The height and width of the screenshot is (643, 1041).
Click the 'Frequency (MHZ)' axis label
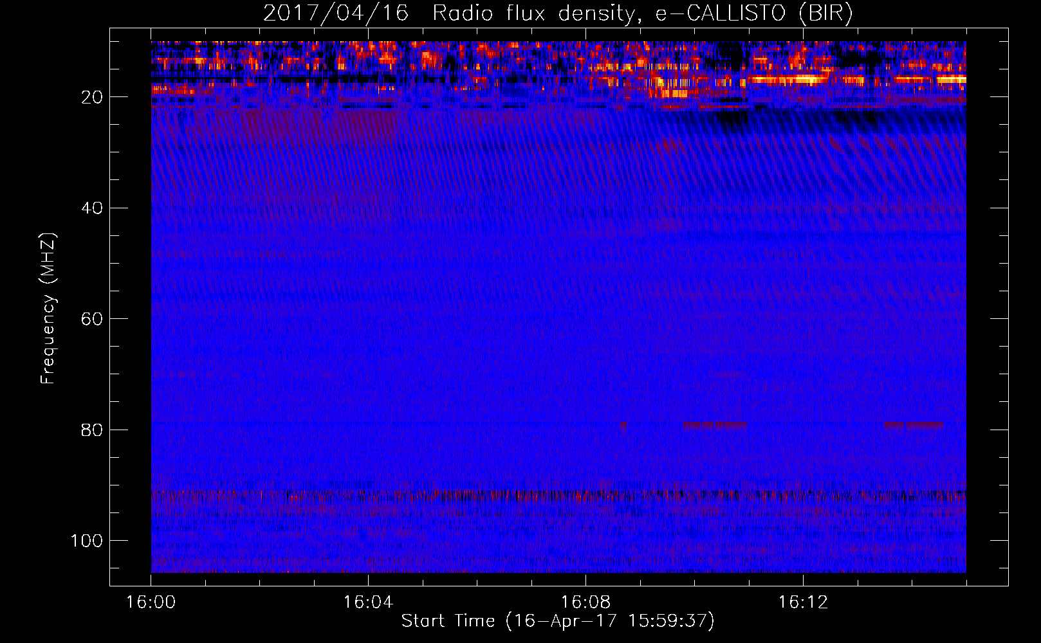click(49, 309)
